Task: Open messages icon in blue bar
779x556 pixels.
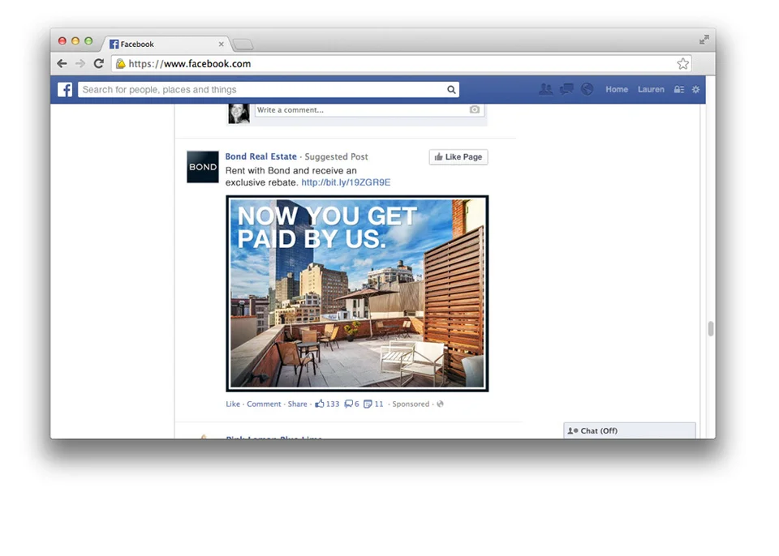Action: click(566, 89)
